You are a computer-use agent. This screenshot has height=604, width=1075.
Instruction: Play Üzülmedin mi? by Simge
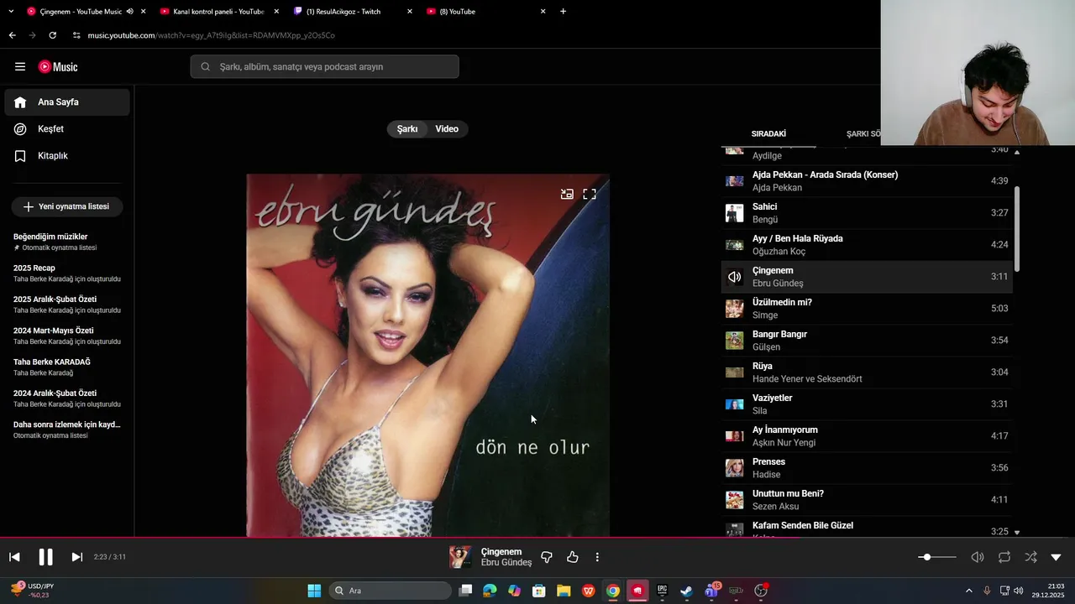pos(867,309)
